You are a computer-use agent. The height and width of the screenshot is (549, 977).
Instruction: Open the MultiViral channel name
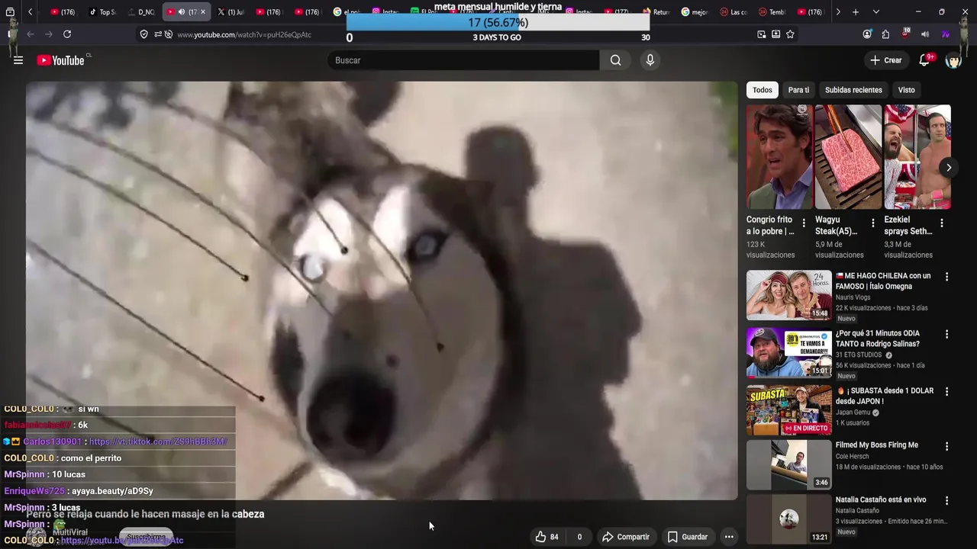[x=70, y=532]
